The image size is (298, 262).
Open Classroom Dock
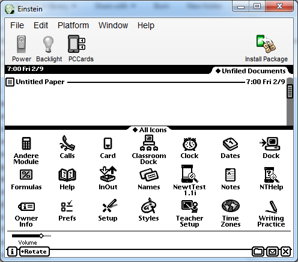click(x=149, y=150)
